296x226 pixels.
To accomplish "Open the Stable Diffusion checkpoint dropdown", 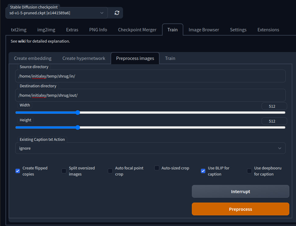I will click(56, 13).
